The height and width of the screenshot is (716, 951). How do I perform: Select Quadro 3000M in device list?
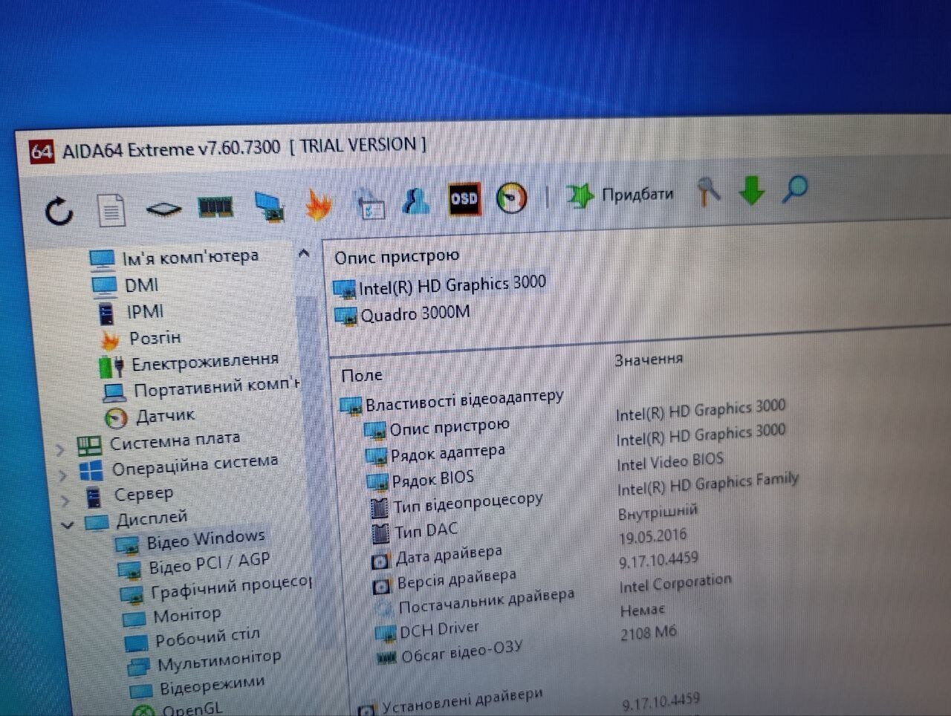[415, 313]
